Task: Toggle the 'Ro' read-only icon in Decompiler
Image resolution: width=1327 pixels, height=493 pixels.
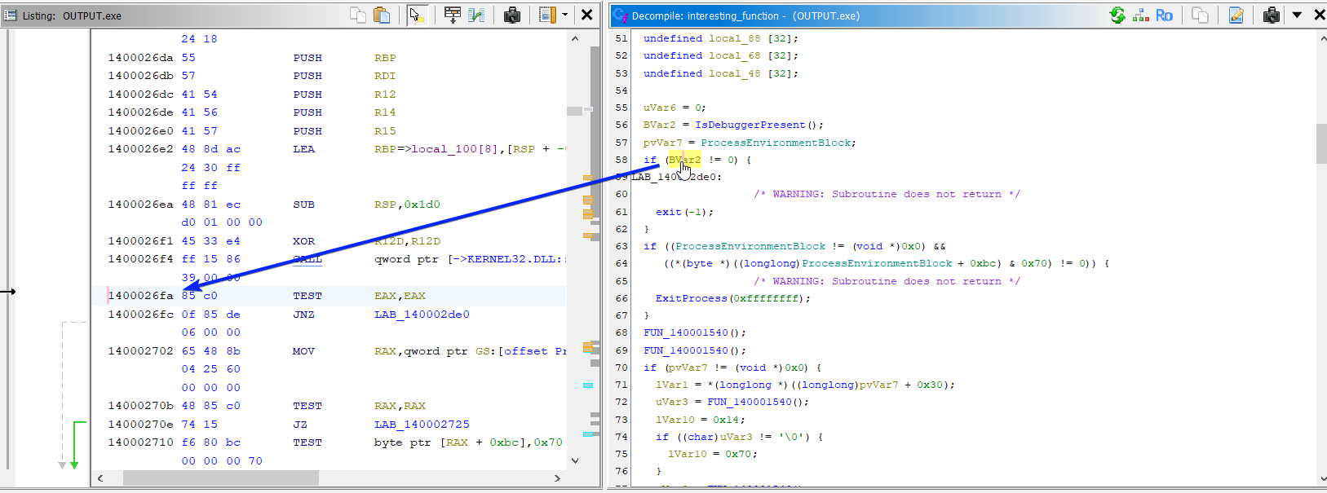Action: point(1164,15)
